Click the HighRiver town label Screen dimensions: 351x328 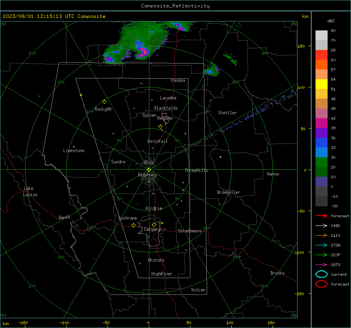click(x=162, y=274)
